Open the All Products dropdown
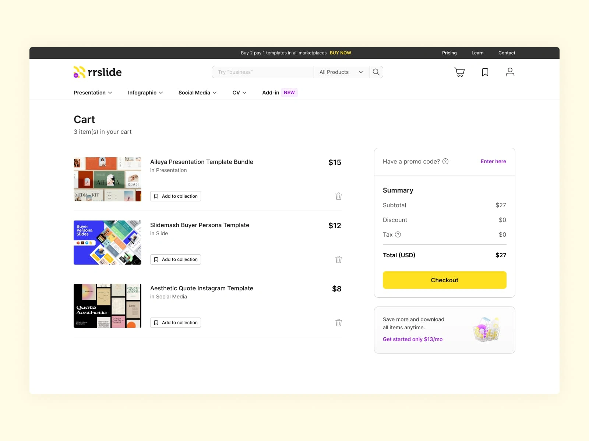Screen dimensions: 589x441 (x=341, y=72)
